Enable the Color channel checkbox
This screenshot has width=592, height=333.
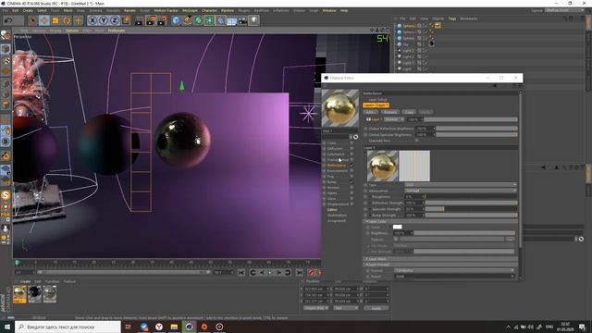[351, 143]
